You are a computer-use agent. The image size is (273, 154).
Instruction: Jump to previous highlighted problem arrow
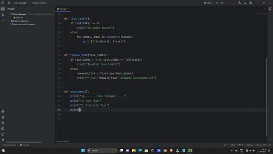262,14
